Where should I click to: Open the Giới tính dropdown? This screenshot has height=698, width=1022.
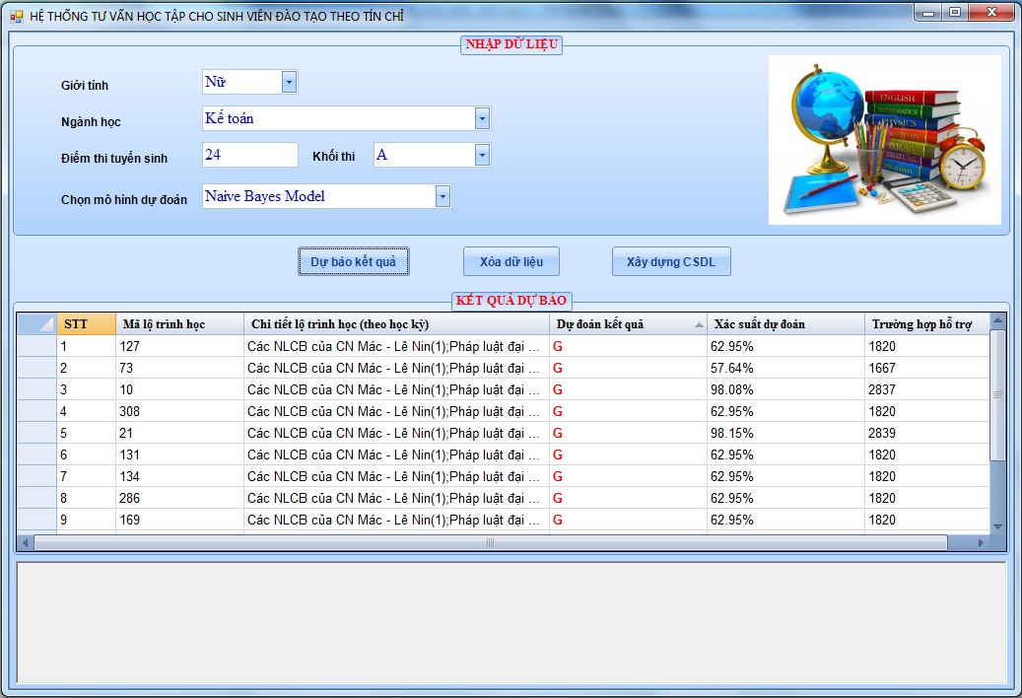click(x=289, y=83)
